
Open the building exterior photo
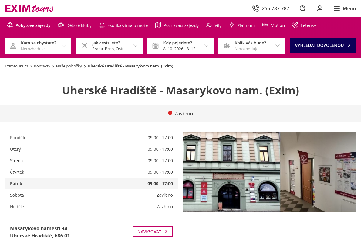[x=231, y=172]
